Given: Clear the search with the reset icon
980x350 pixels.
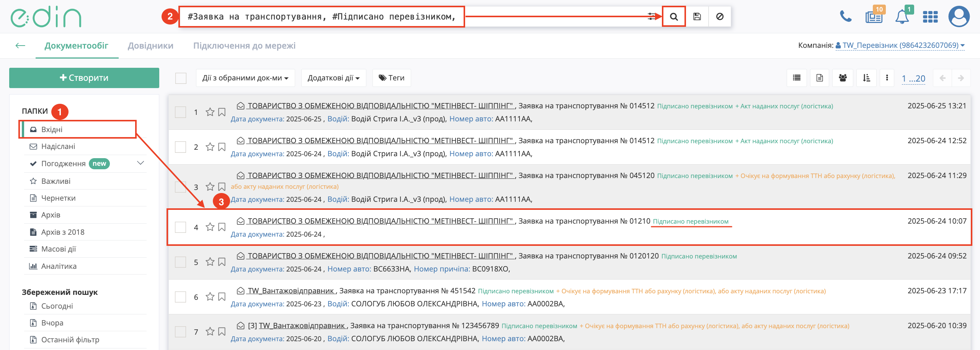Looking at the screenshot, I should pyautogui.click(x=720, y=17).
